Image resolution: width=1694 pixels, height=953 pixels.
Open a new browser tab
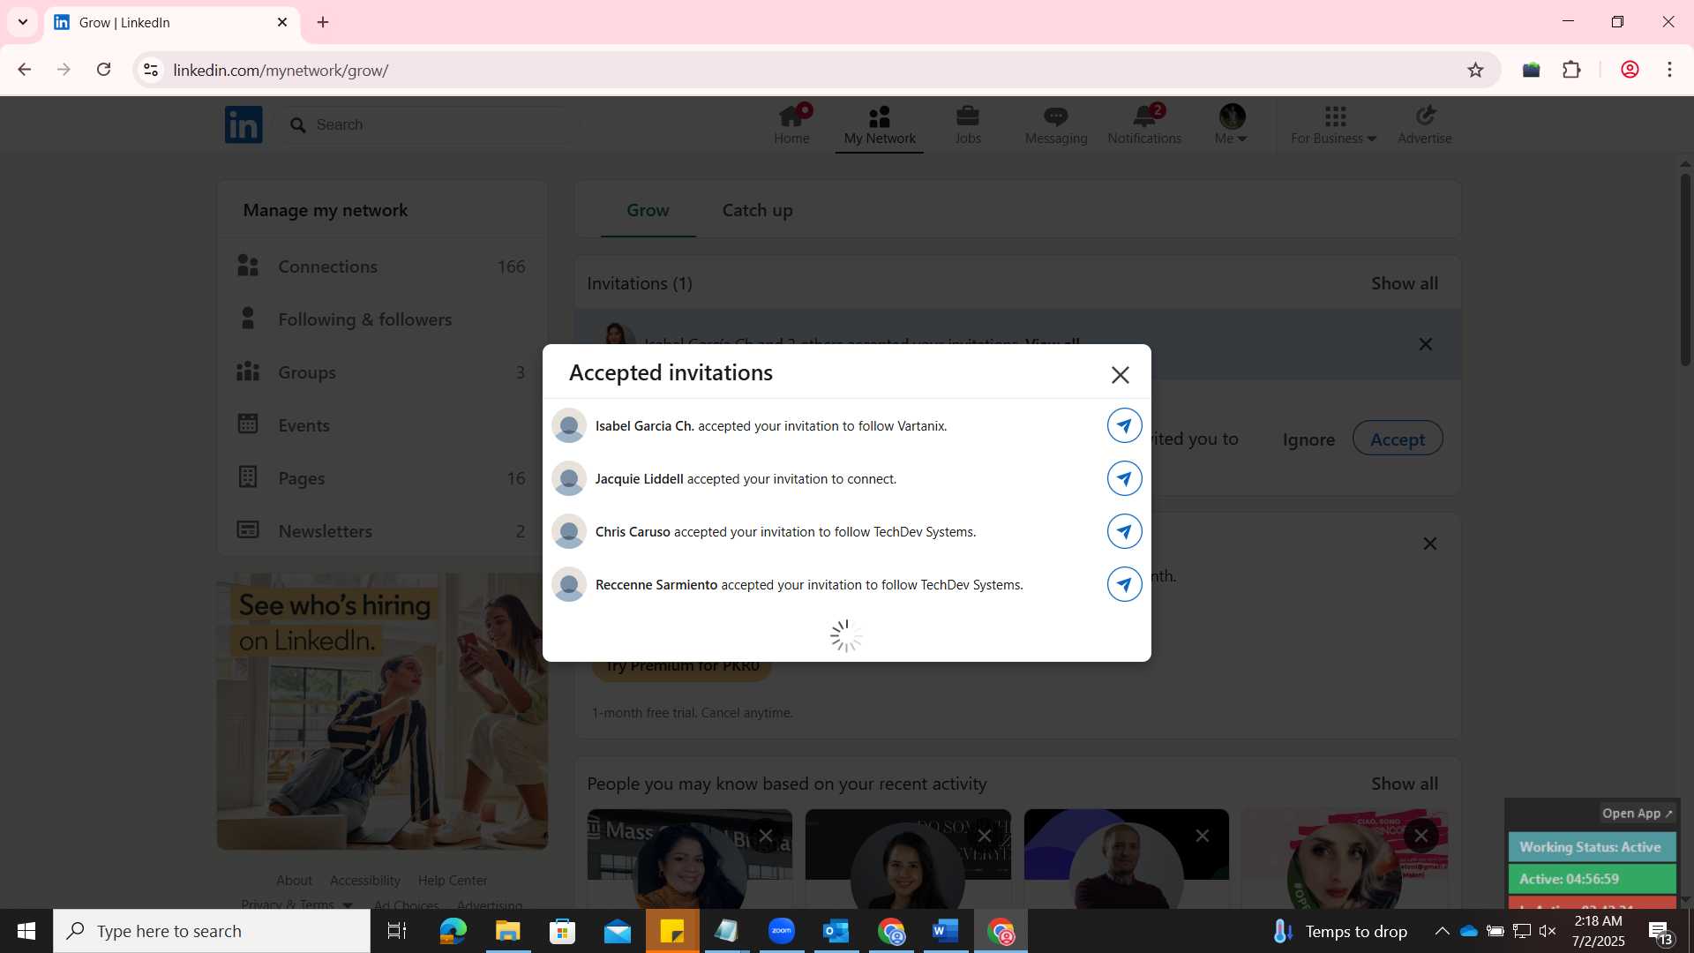point(323,22)
